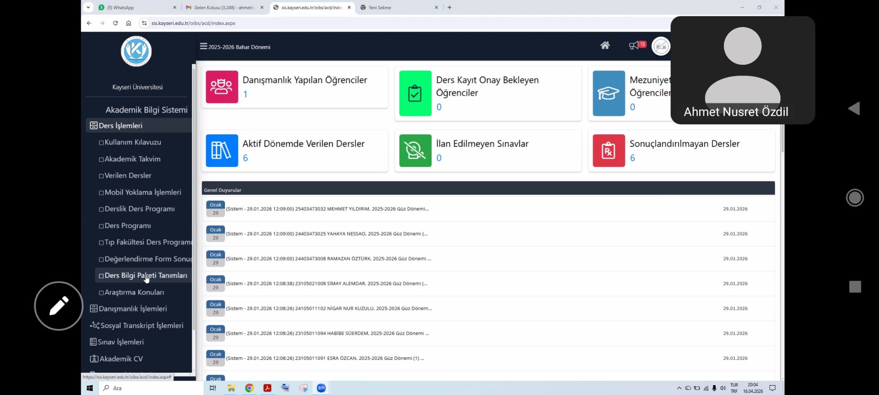Click the red Sonuçlandırılmayan Dersler icon
This screenshot has height=395, width=879.
(x=609, y=151)
